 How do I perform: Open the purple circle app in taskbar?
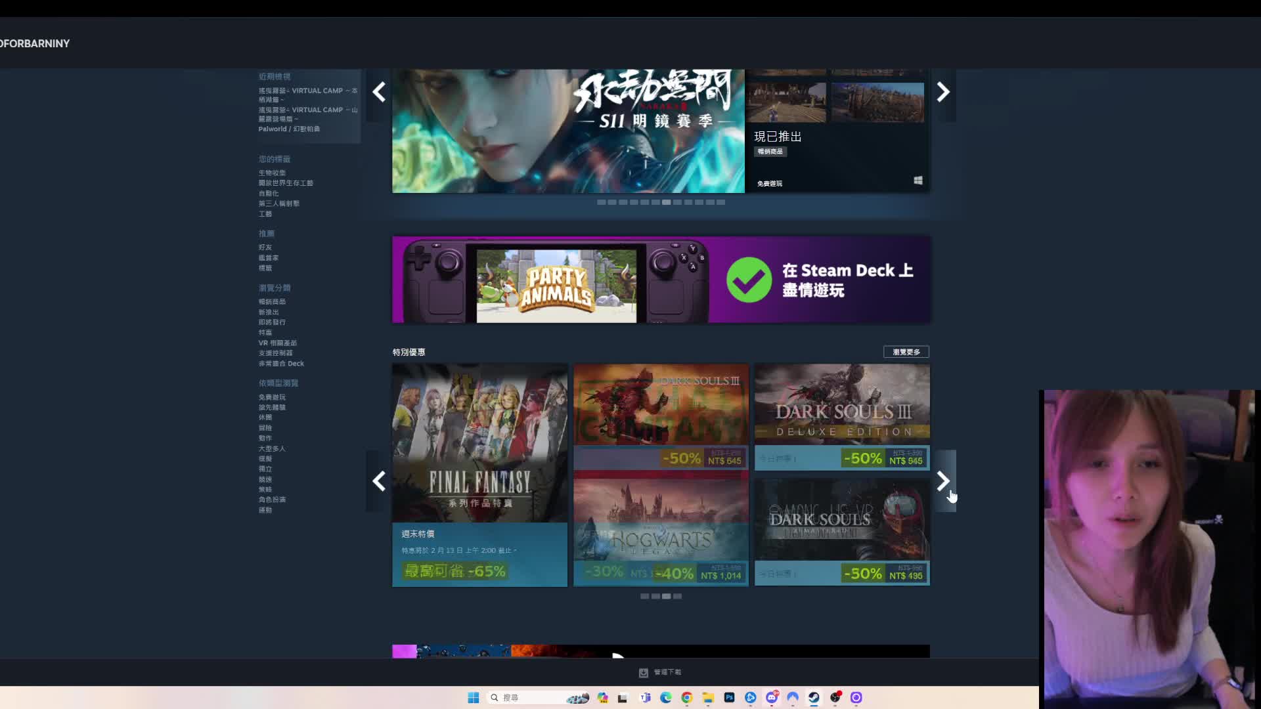click(x=856, y=697)
